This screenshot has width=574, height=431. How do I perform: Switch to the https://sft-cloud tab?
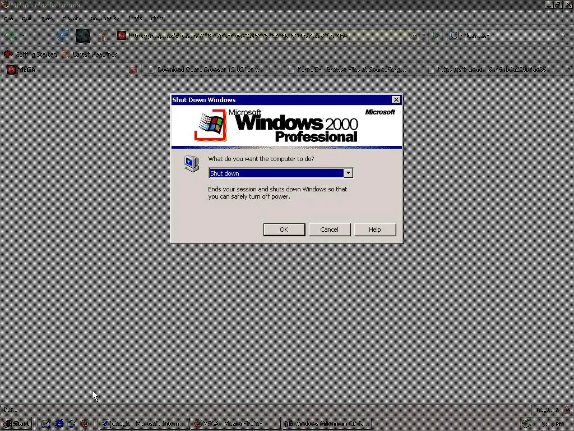coord(492,69)
